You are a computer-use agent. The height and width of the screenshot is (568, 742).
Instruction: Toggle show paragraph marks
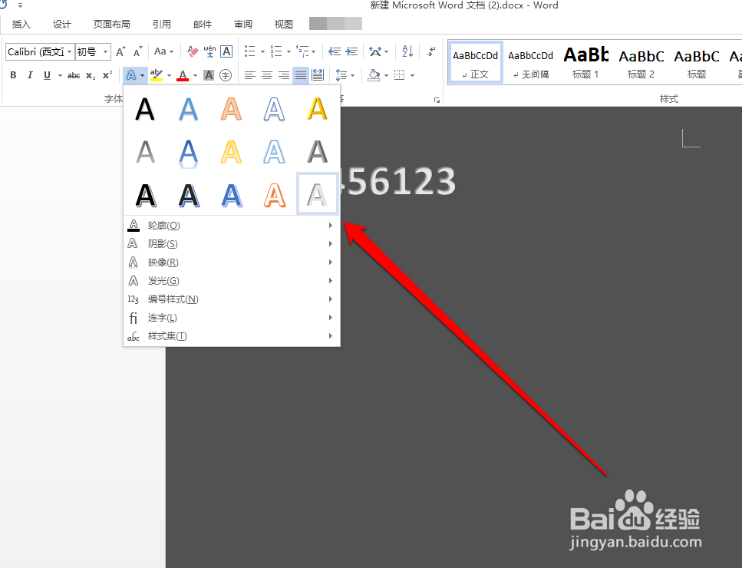(x=430, y=51)
